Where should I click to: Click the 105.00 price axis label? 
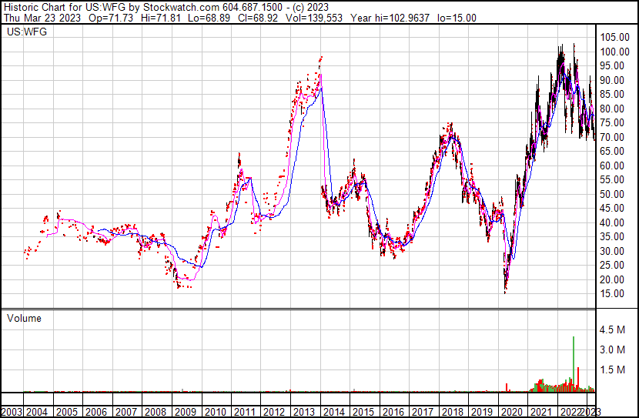coord(616,38)
